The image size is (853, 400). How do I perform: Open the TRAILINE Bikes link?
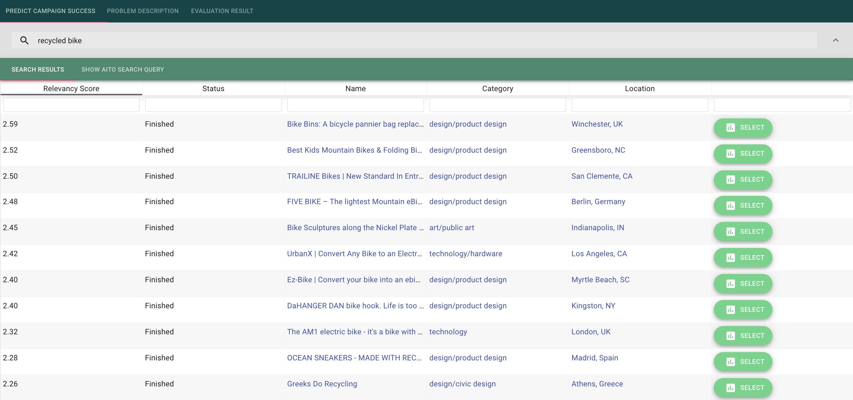[355, 176]
